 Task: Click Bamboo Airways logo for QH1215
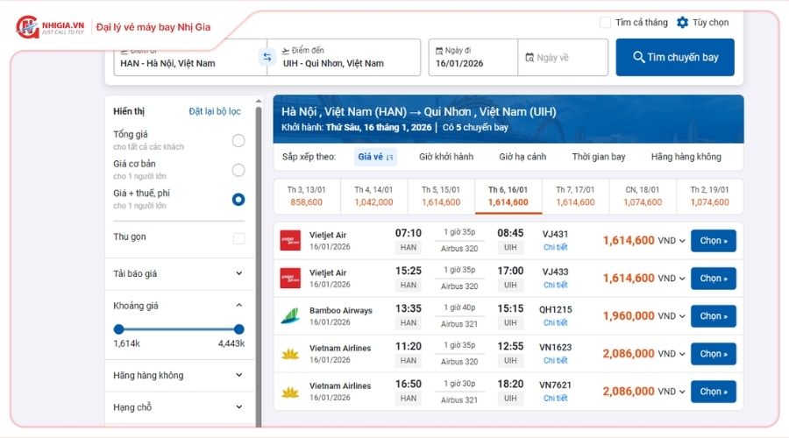290,316
